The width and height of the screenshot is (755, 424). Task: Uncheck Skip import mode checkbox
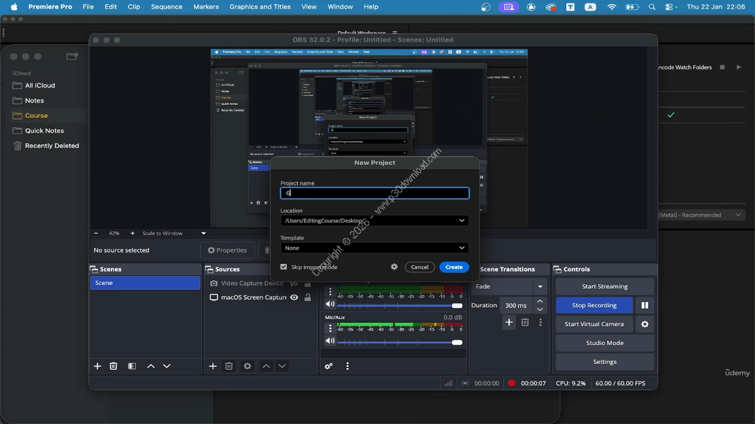[x=284, y=267]
